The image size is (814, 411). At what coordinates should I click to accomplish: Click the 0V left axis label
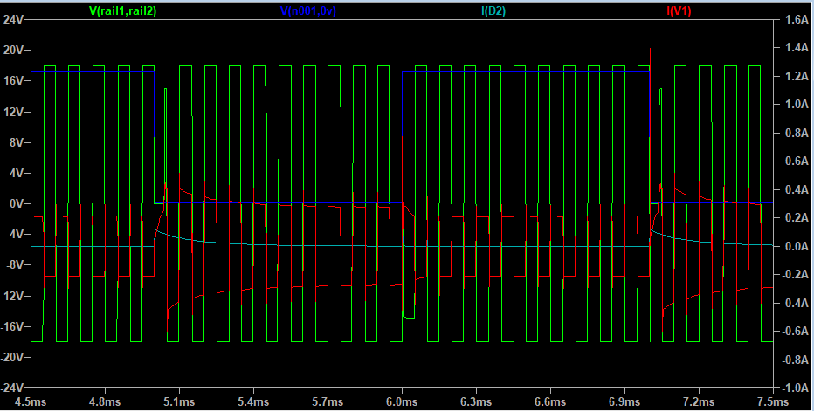point(17,203)
